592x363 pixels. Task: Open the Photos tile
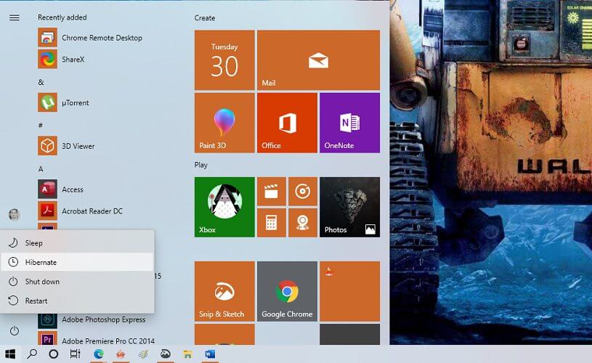(x=350, y=207)
